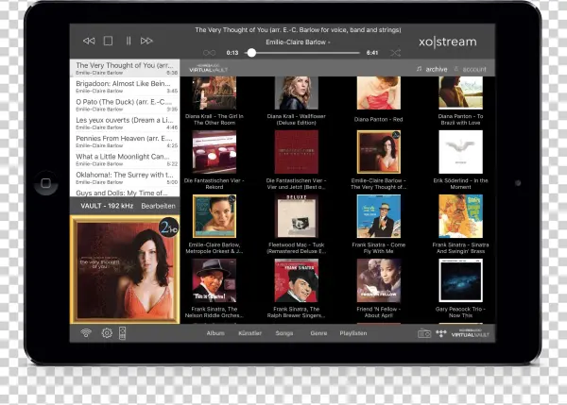Pause the currently playing song
The height and width of the screenshot is (405, 567).
tap(128, 41)
